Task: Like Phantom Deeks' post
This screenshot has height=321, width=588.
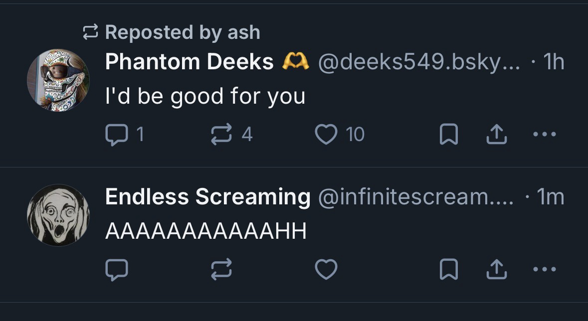Action: (x=327, y=134)
